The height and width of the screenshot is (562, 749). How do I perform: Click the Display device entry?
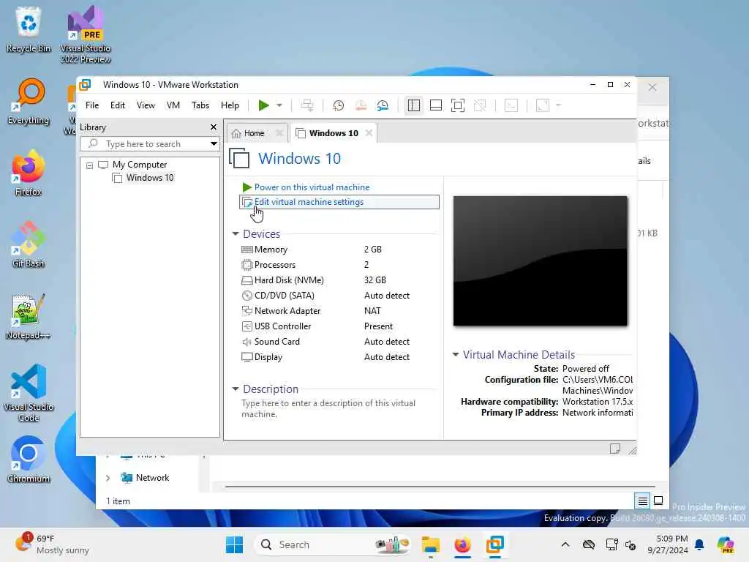[268, 356]
